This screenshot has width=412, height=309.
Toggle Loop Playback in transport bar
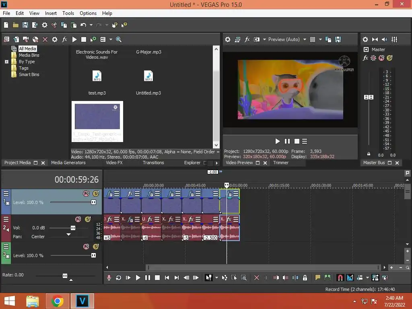[x=119, y=278]
